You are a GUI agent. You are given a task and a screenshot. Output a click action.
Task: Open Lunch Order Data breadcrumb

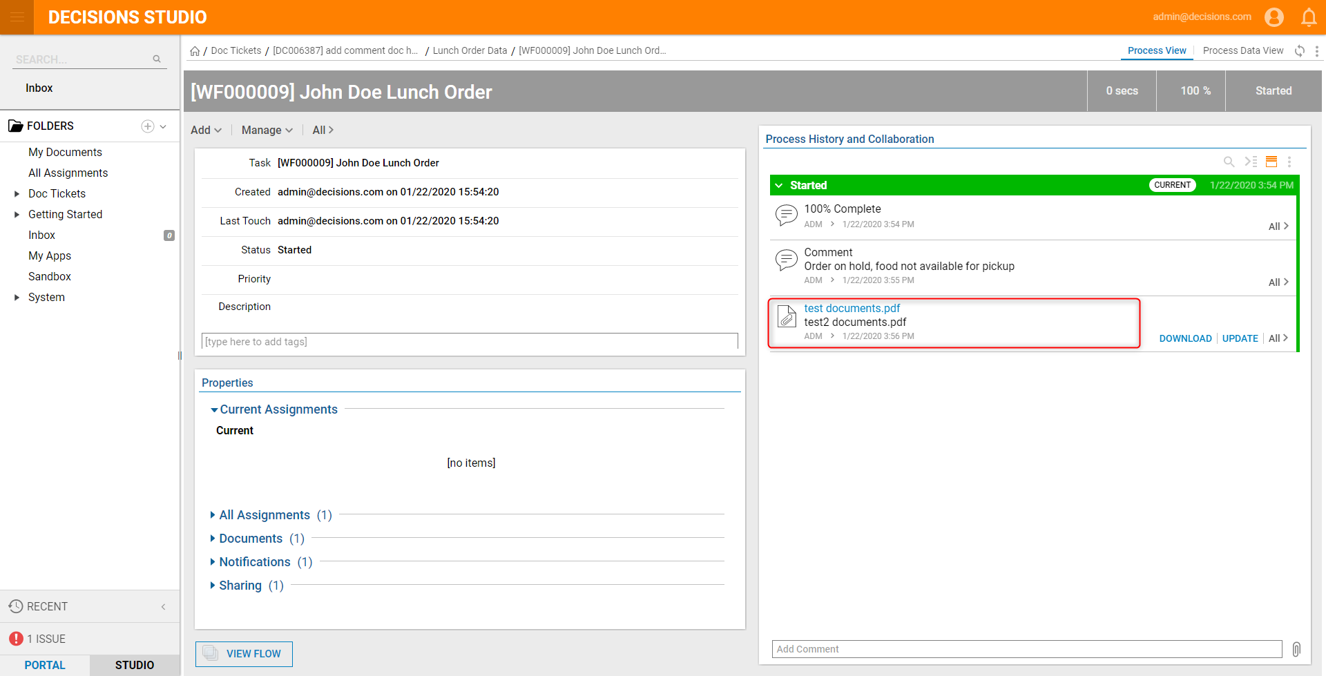[470, 51]
